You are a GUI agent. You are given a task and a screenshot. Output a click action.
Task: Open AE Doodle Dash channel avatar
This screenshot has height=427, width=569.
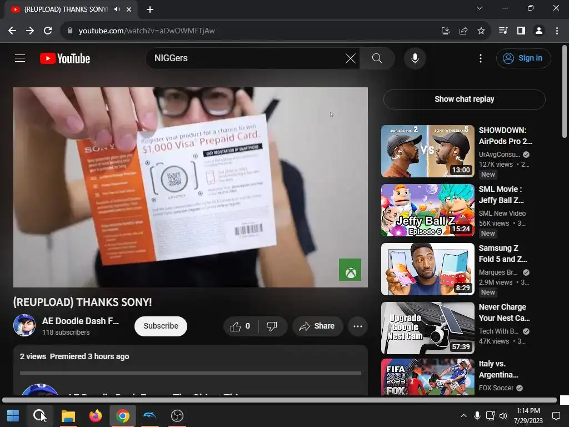click(24, 325)
